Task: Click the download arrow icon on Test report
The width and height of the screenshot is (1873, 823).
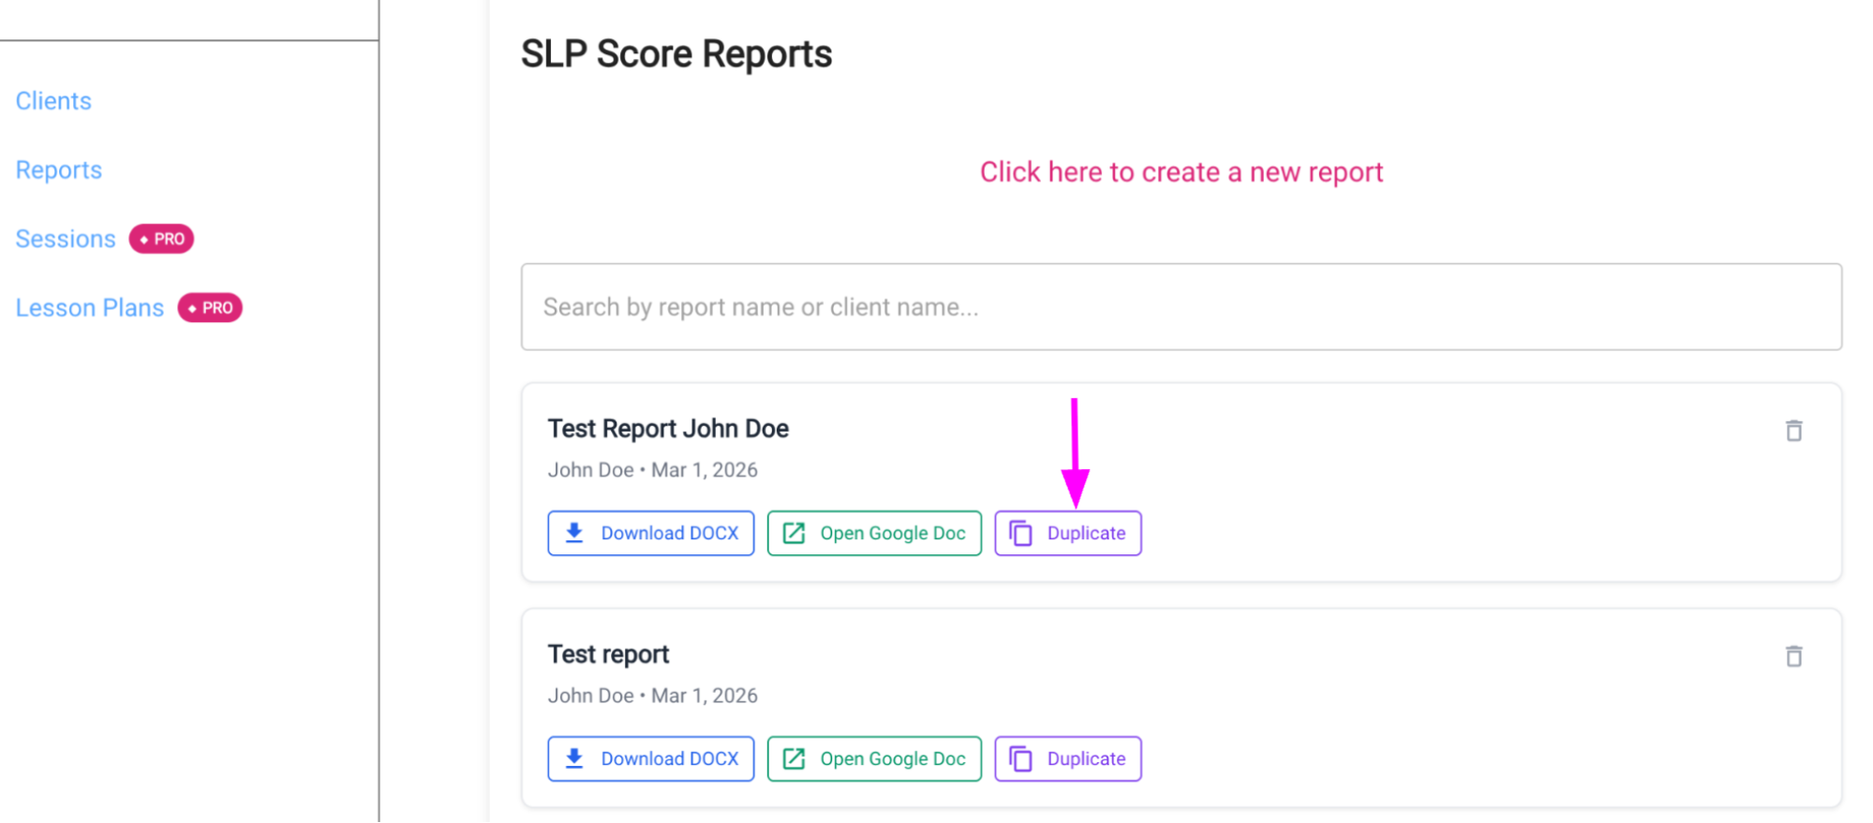Action: coord(574,758)
